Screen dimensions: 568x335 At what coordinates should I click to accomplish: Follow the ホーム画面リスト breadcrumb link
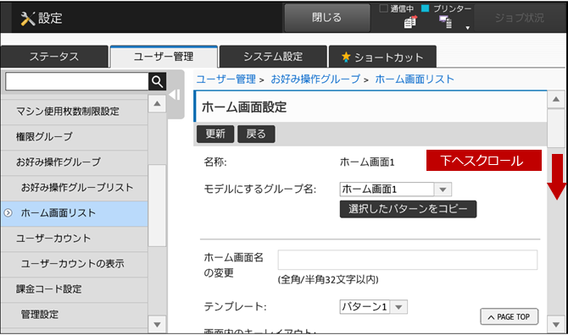(x=415, y=80)
